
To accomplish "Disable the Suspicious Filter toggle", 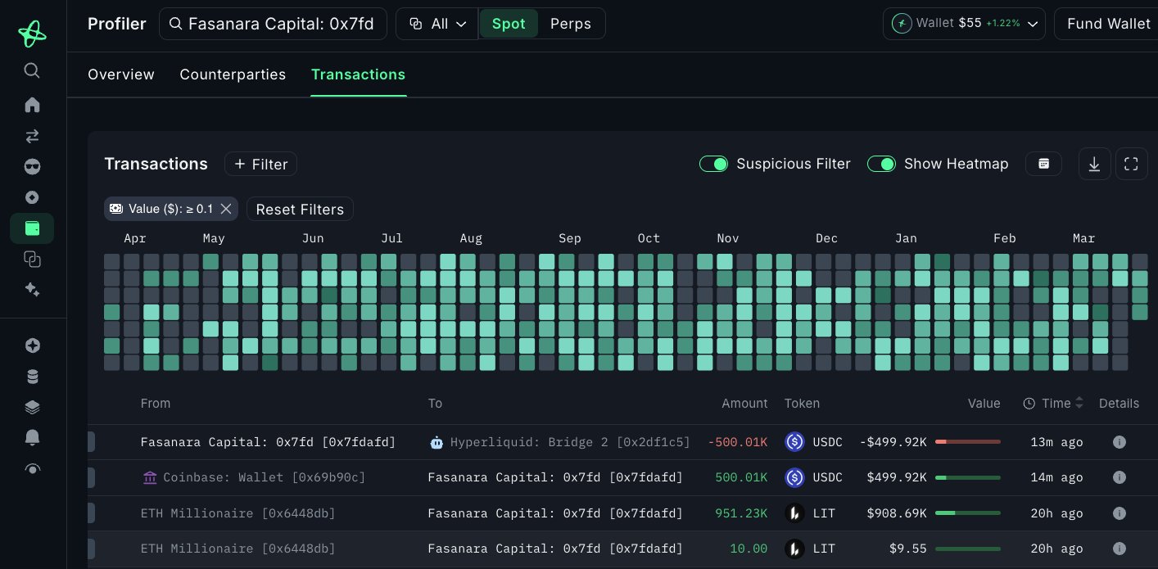I will click(x=713, y=164).
